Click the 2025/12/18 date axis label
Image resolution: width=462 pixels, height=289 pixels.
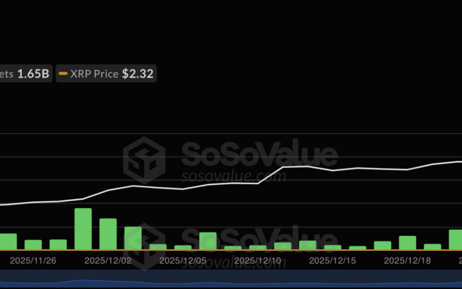(x=408, y=261)
